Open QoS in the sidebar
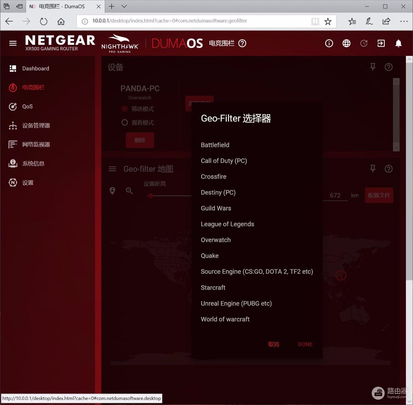 coord(27,106)
